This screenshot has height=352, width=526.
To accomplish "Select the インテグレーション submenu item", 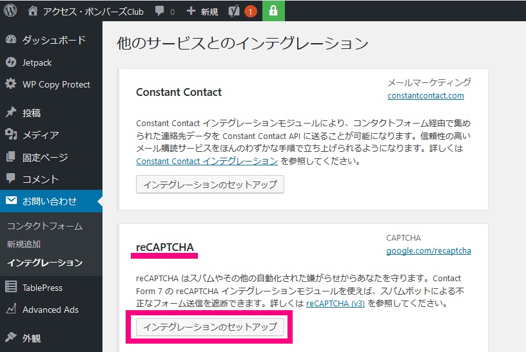I will (x=45, y=263).
